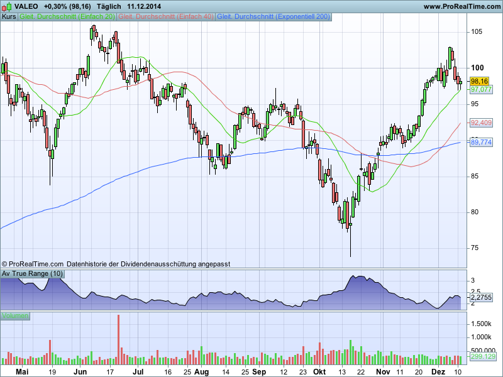Click the VALEO ticker name
Viewport: 503px width, 377px height.
tap(26, 6)
